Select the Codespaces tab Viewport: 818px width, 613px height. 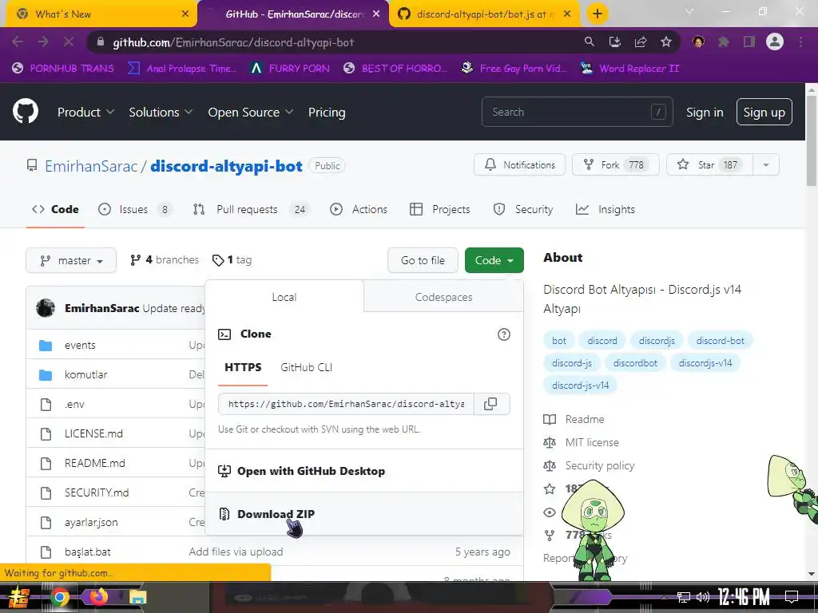[x=443, y=297]
